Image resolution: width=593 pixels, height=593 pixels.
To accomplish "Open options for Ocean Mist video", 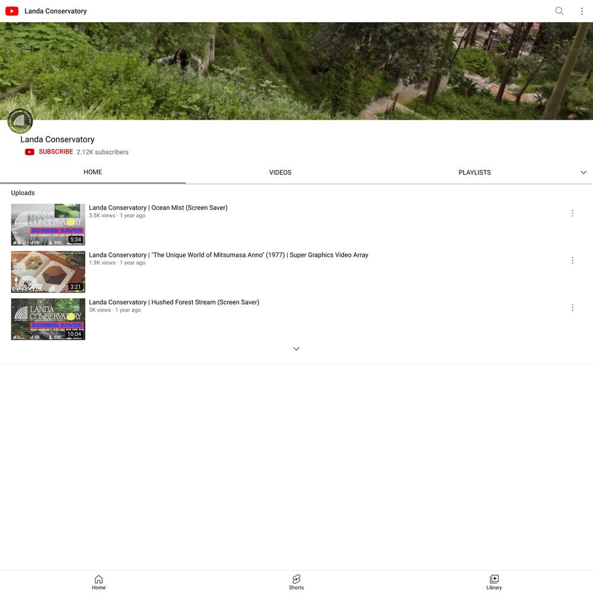I will 572,213.
